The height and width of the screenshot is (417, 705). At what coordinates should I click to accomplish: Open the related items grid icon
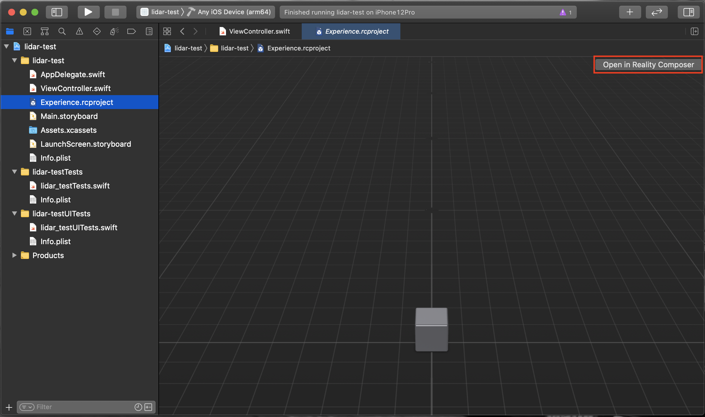coord(167,31)
